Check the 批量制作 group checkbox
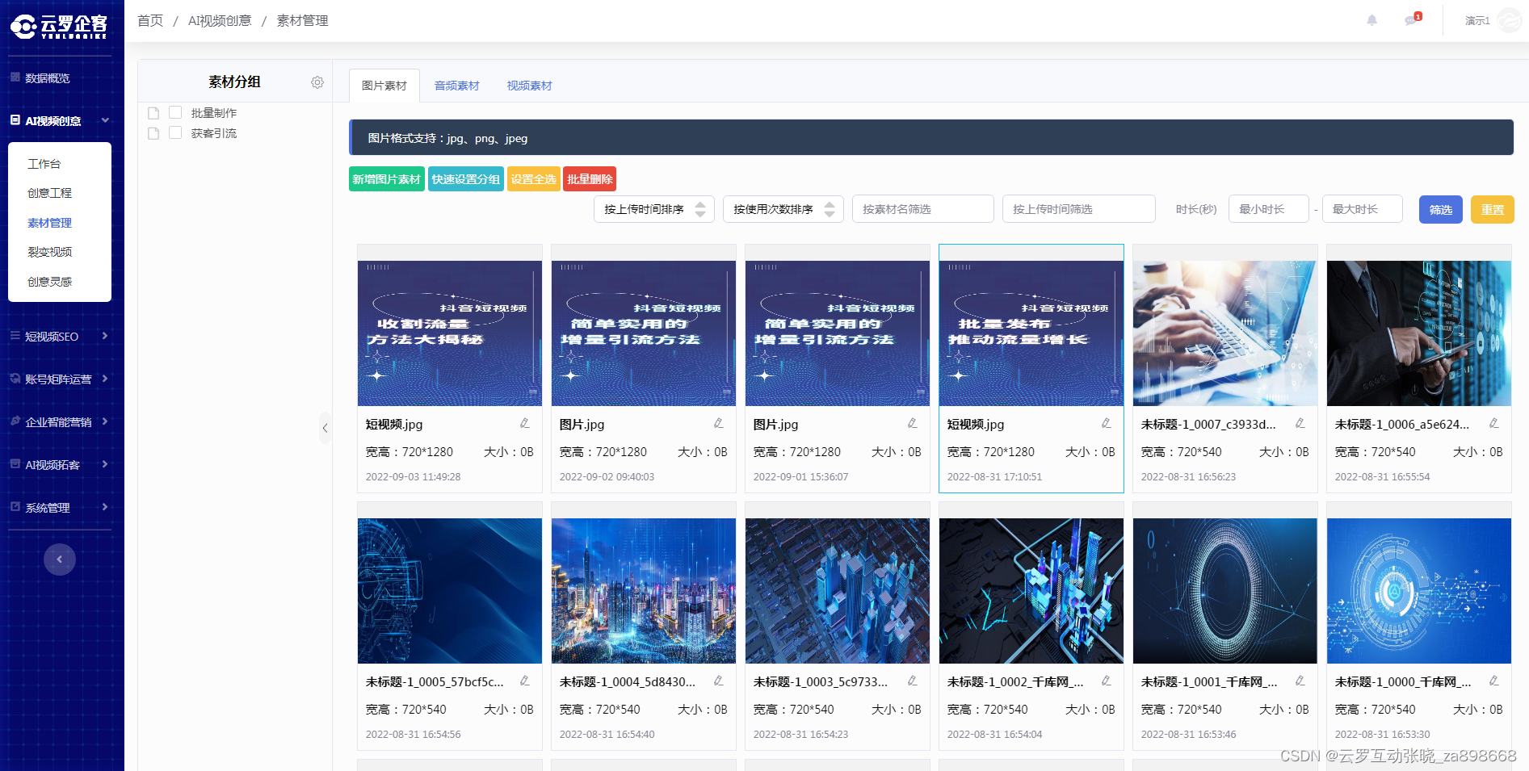Screen dimensions: 1529x771 [x=175, y=112]
